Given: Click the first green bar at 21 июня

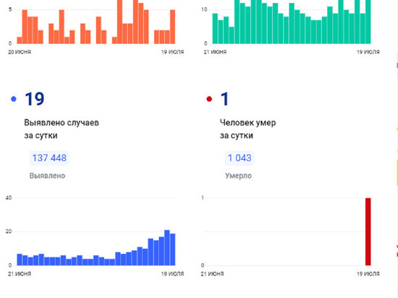Looking at the screenshot, I should 215,28.
